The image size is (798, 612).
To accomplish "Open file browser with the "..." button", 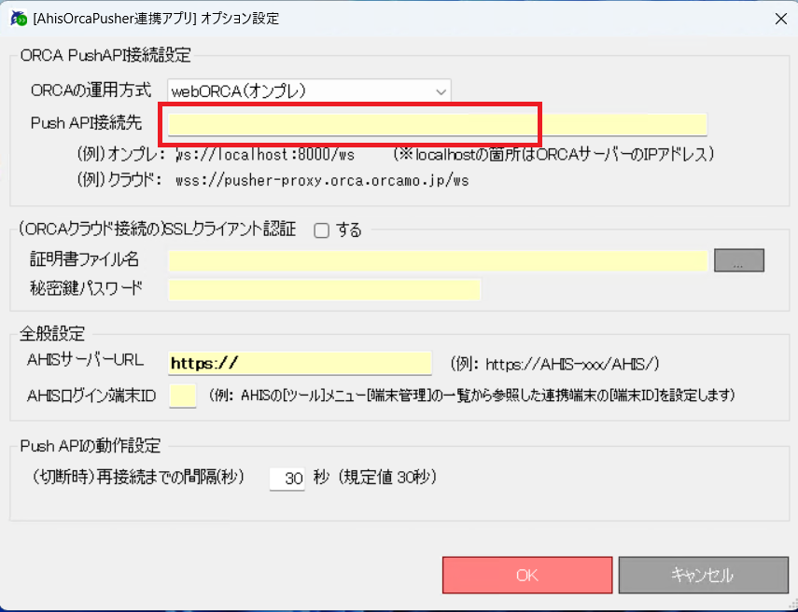I will coord(738,260).
